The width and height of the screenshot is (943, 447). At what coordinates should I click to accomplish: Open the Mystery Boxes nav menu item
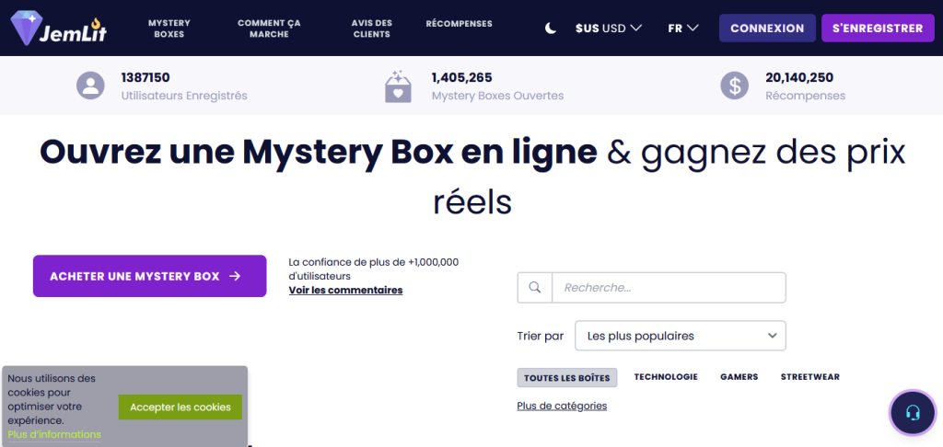[169, 29]
